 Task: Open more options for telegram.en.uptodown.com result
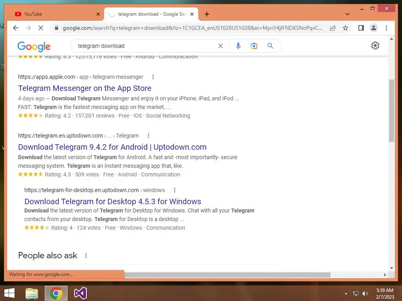click(x=148, y=136)
